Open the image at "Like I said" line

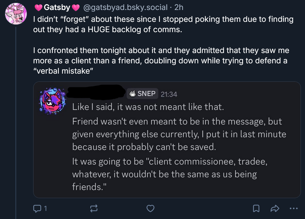(x=148, y=108)
